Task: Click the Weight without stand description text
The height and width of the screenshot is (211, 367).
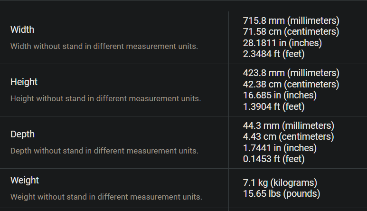Action: click(106, 197)
